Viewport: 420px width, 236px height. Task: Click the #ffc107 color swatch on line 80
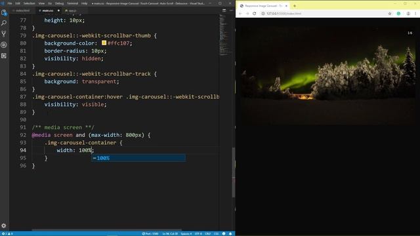[104, 43]
